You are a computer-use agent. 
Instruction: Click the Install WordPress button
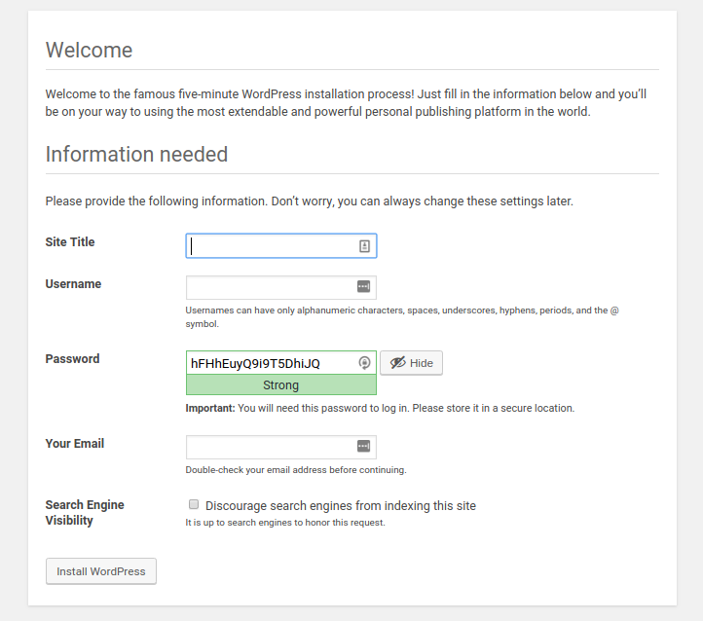click(101, 571)
